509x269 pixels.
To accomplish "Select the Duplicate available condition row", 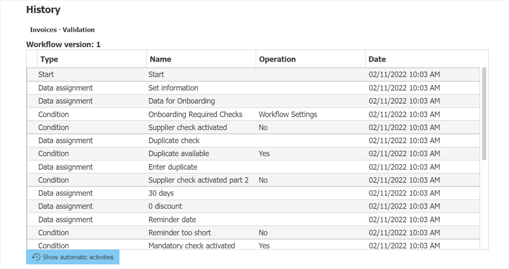I will coord(168,153).
